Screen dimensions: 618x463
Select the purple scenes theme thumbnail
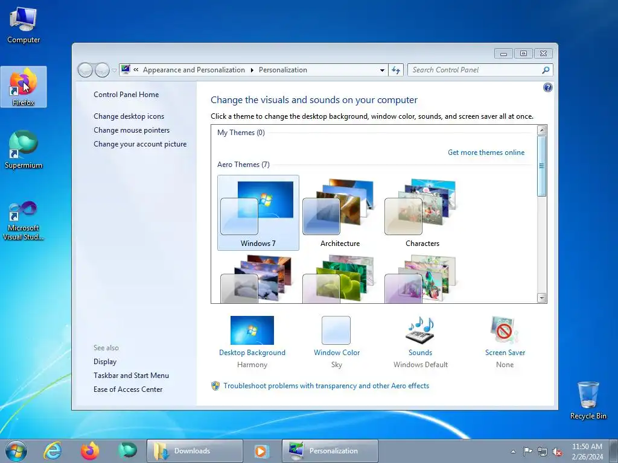coord(420,279)
